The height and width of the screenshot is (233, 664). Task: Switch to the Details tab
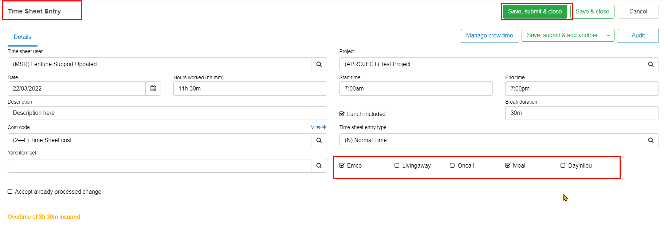coord(22,37)
